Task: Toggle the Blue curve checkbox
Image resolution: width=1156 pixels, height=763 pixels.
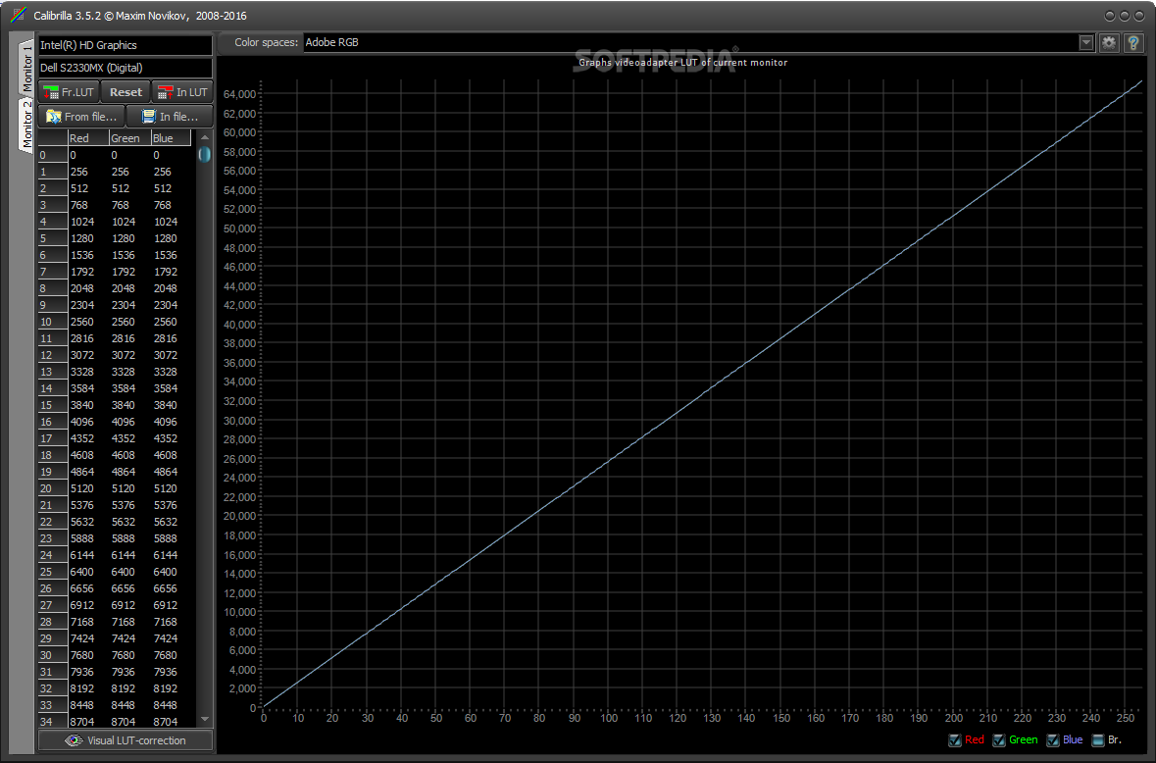Action: 1053,740
